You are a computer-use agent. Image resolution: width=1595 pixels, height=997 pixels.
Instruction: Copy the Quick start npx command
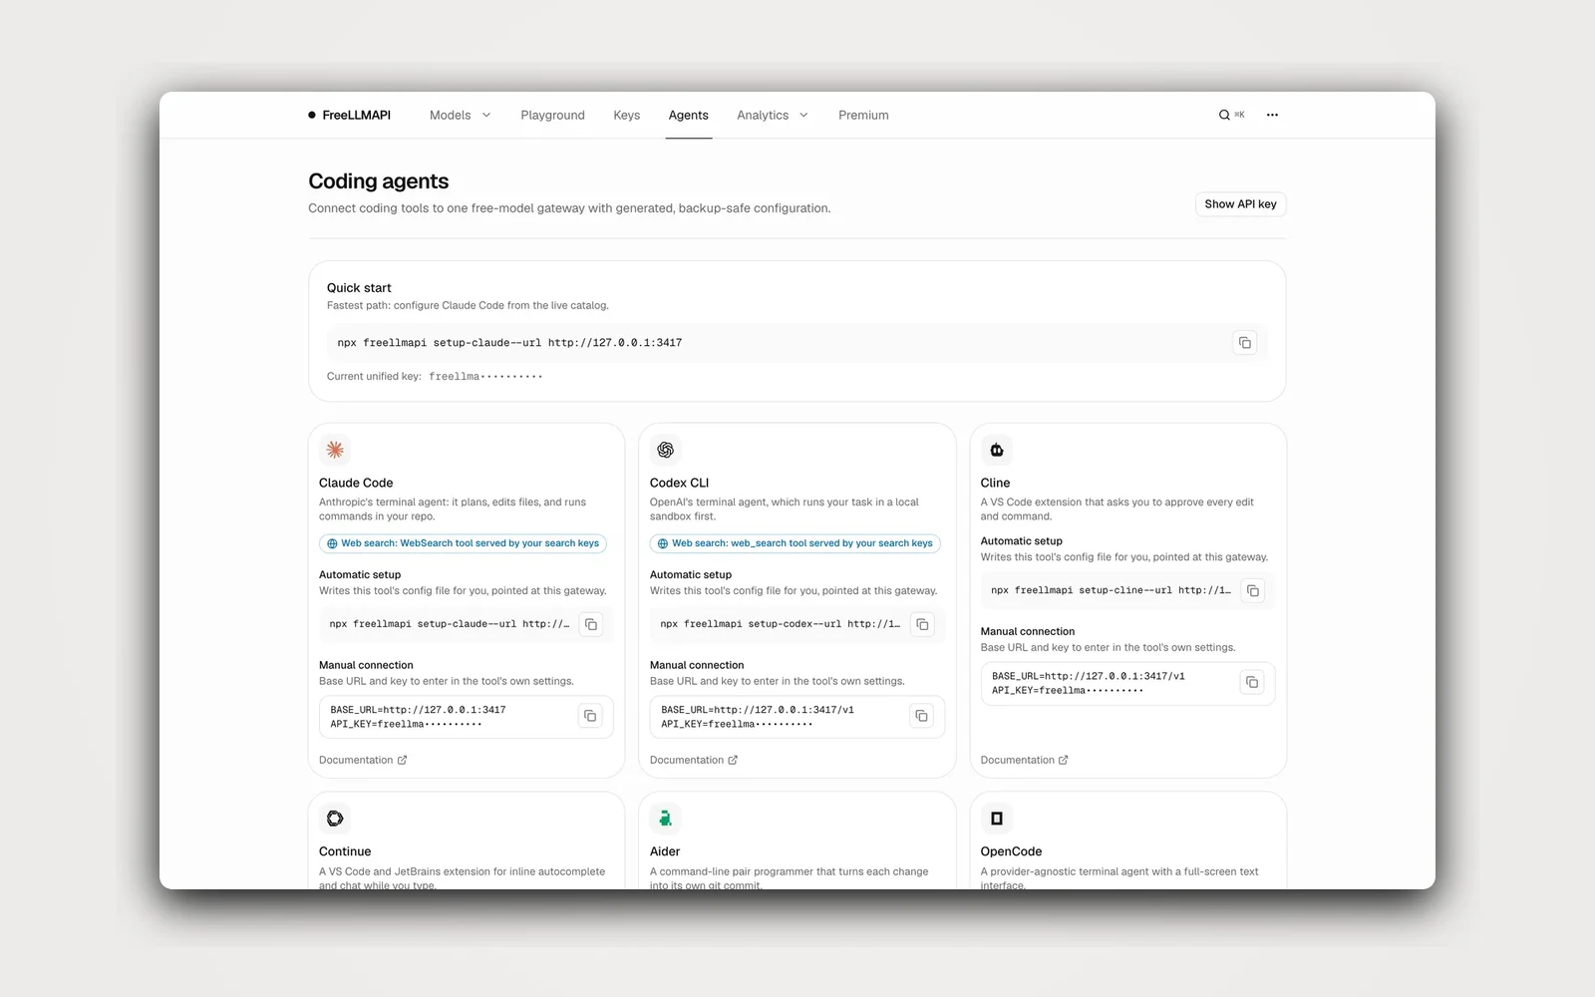[1244, 343]
